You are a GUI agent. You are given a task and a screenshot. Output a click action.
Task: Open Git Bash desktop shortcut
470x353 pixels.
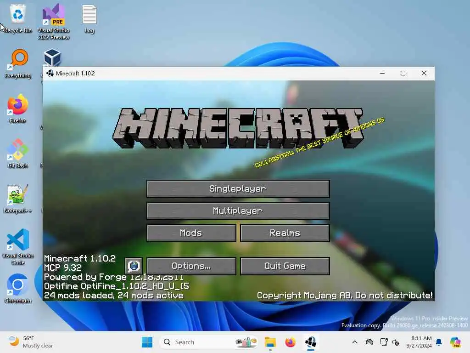[x=18, y=154]
